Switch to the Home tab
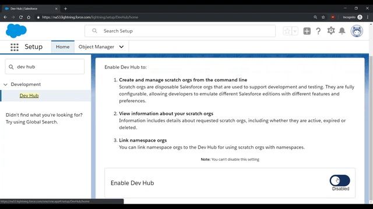The image size is (373, 209). tap(63, 47)
